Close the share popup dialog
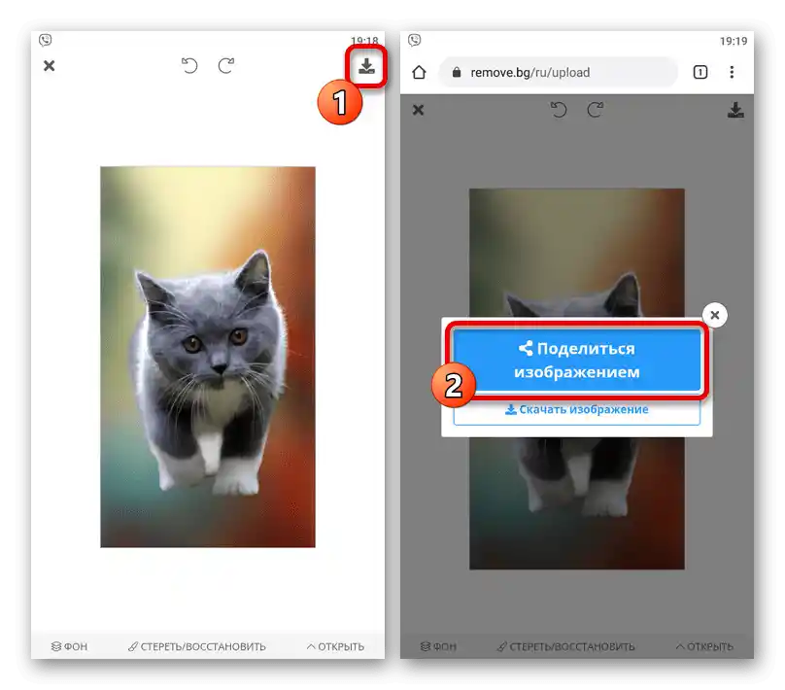The height and width of the screenshot is (690, 785). tap(715, 315)
